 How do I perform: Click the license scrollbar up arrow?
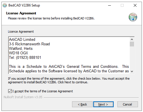[132, 39]
